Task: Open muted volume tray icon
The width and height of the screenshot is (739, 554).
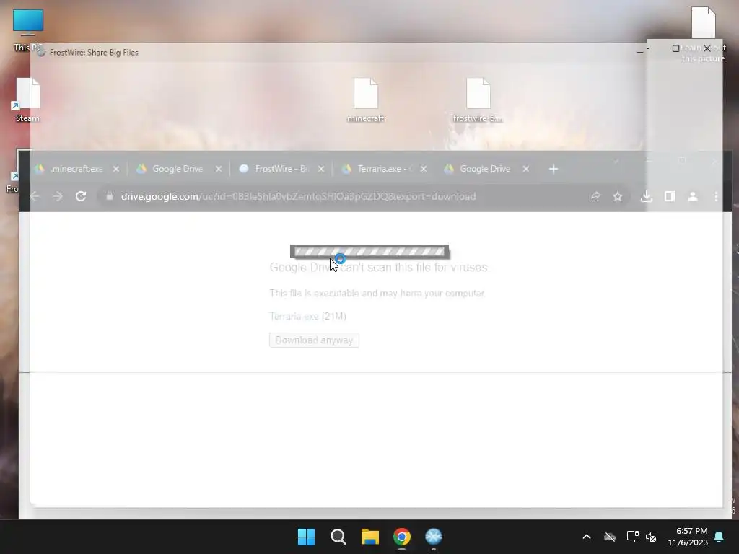Action: (x=651, y=537)
